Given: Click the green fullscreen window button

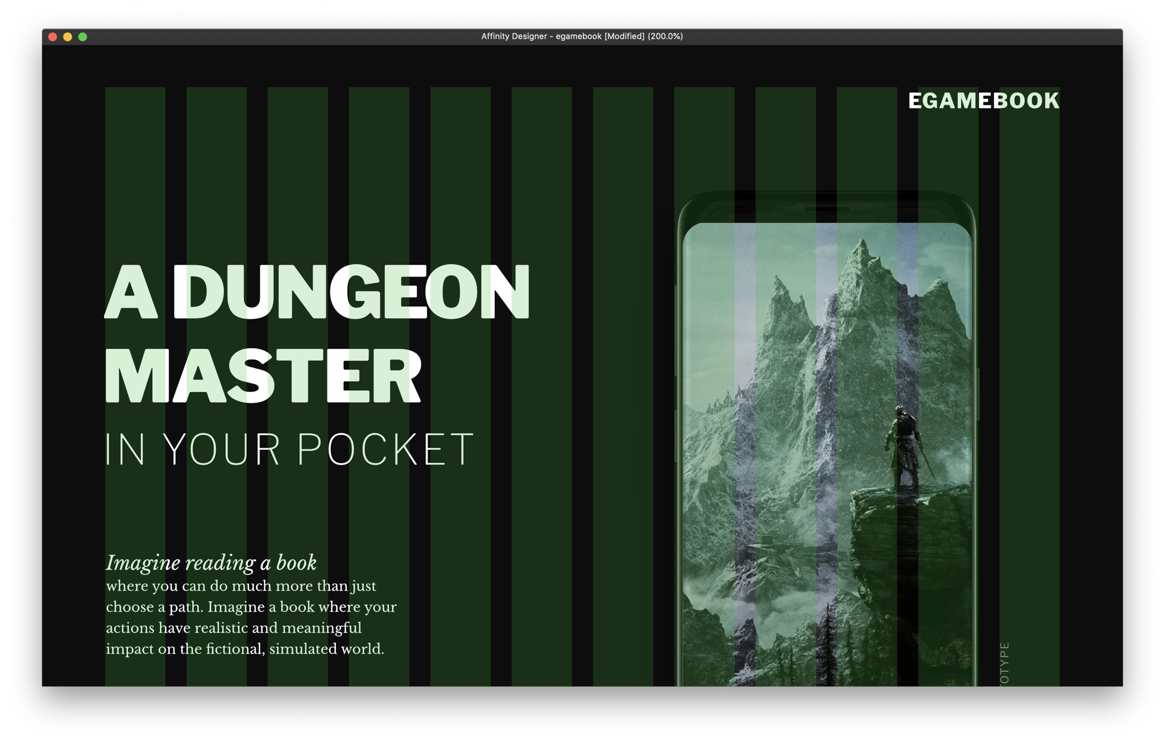Looking at the screenshot, I should tap(83, 37).
